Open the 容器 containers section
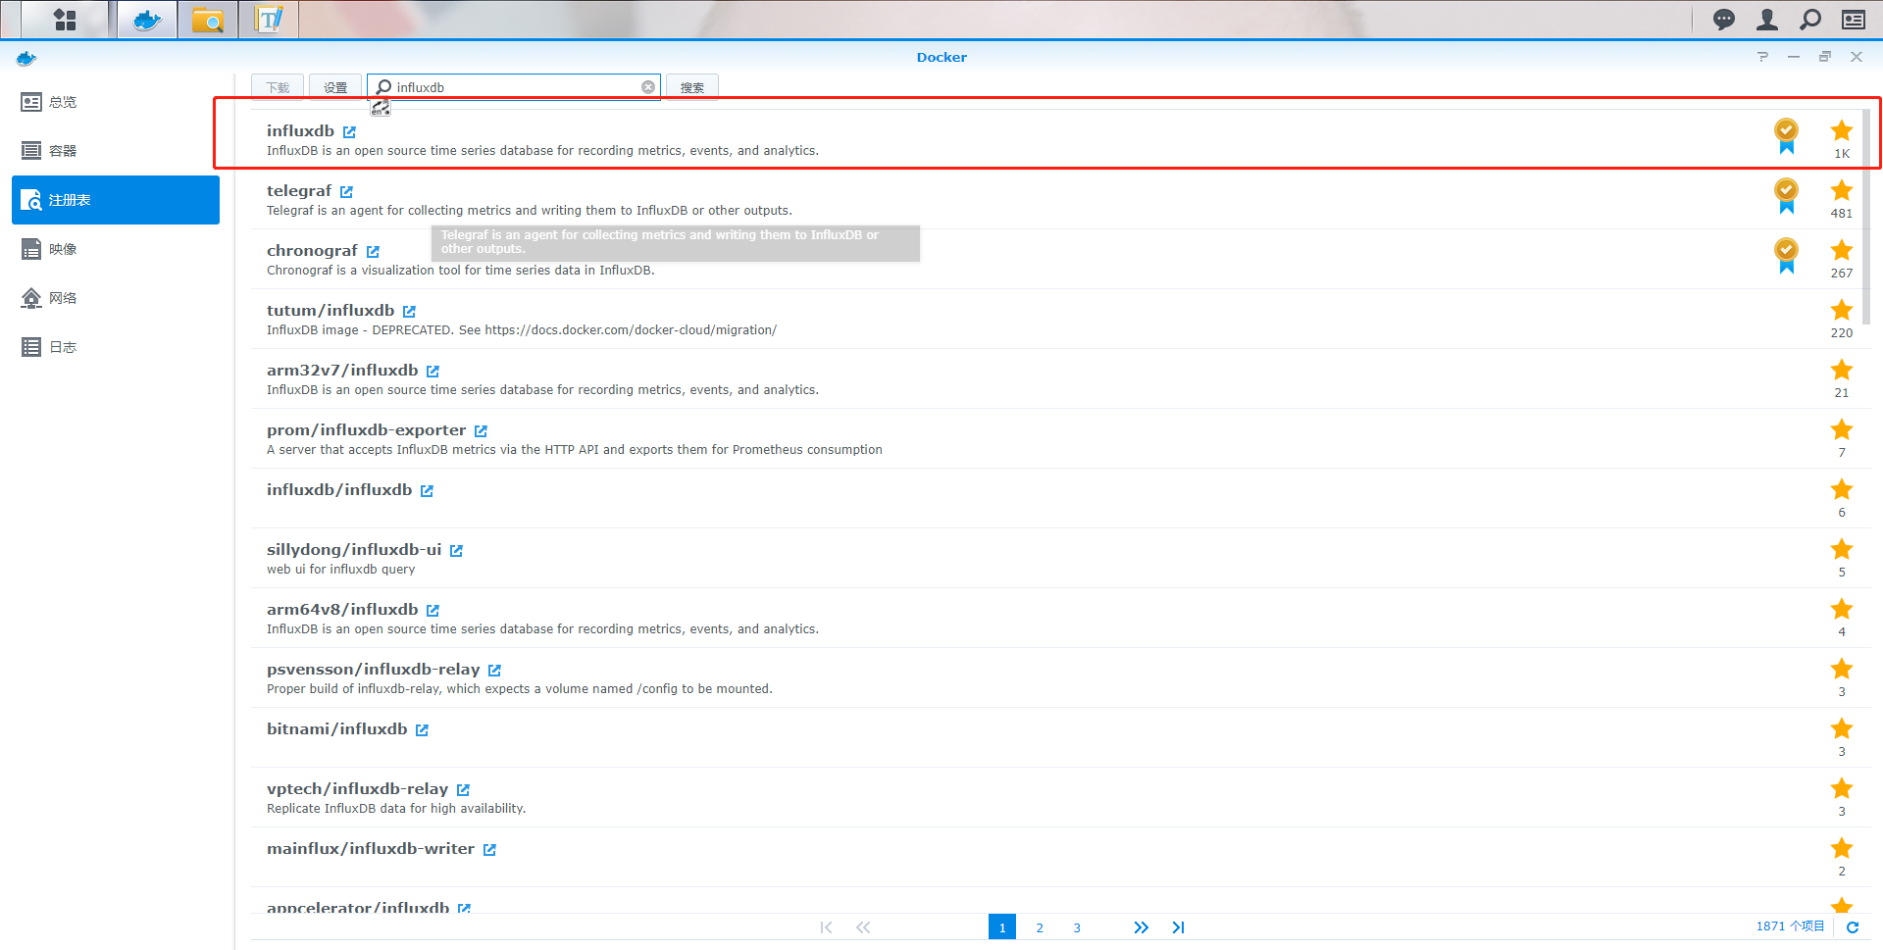 point(116,151)
